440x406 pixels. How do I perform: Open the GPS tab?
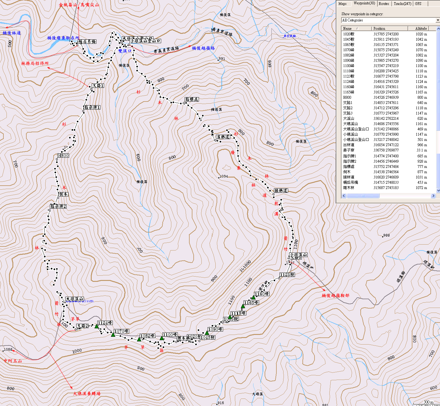[x=418, y=4]
